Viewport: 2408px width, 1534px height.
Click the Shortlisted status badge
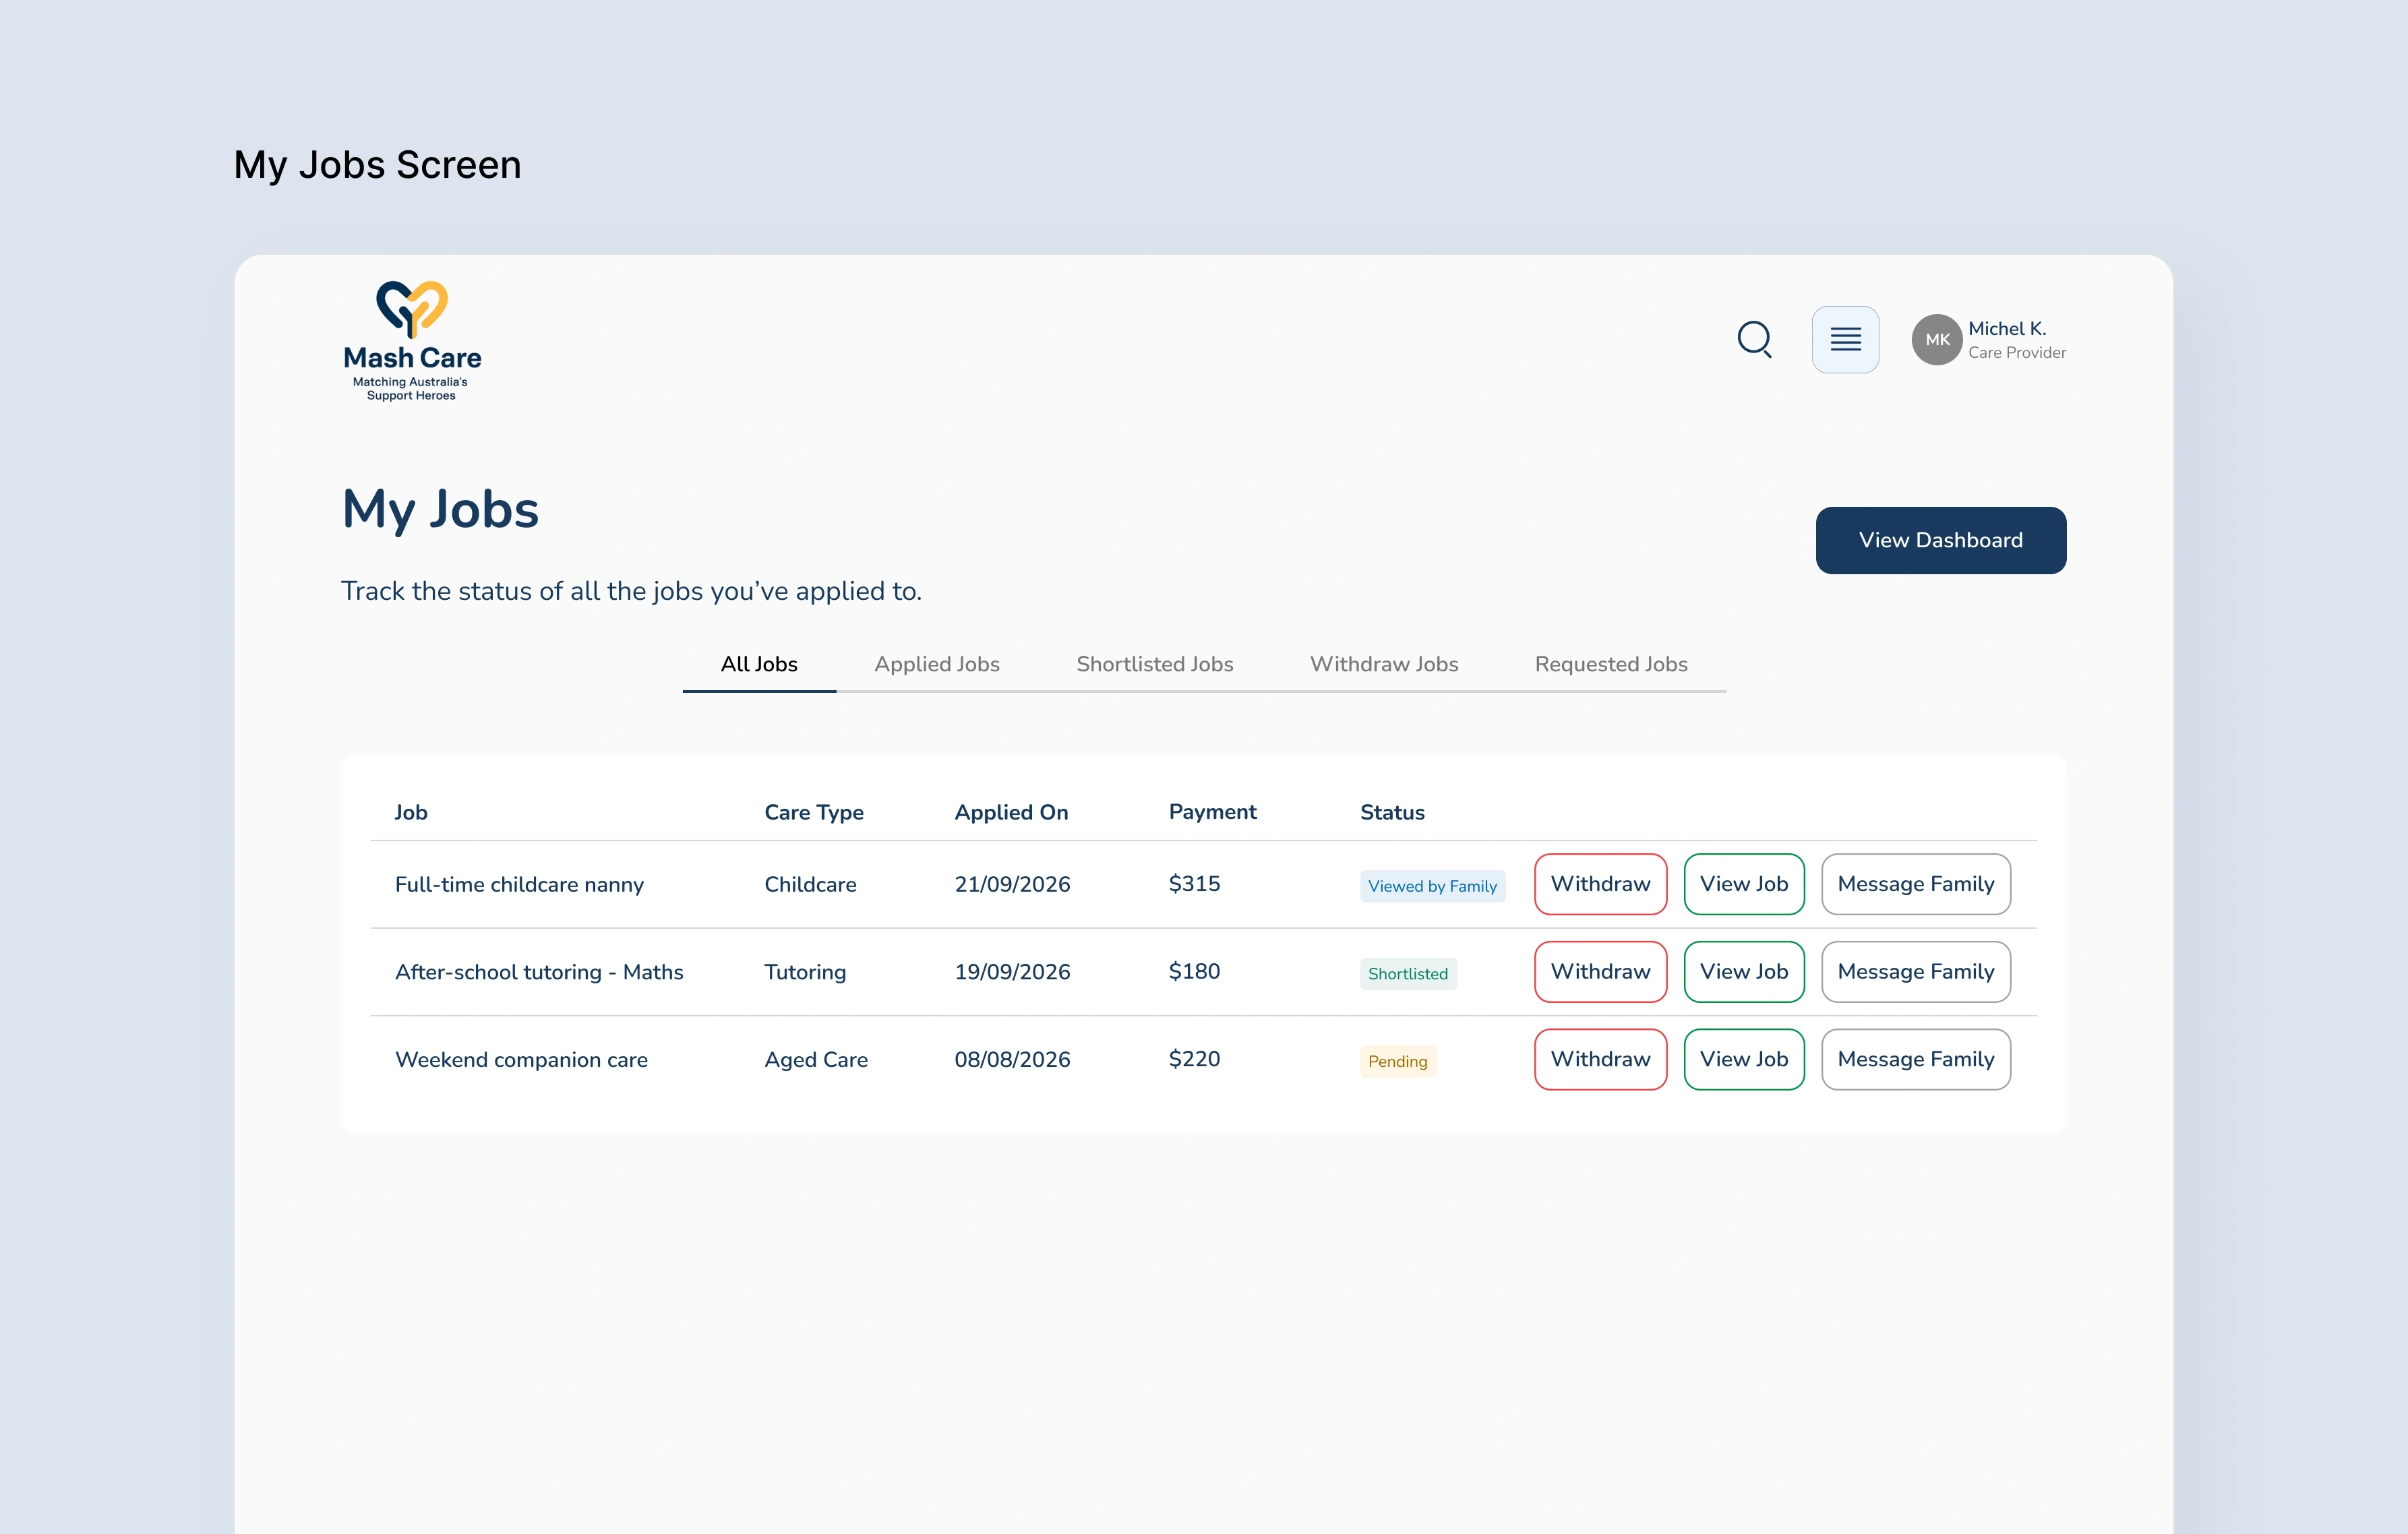1408,974
